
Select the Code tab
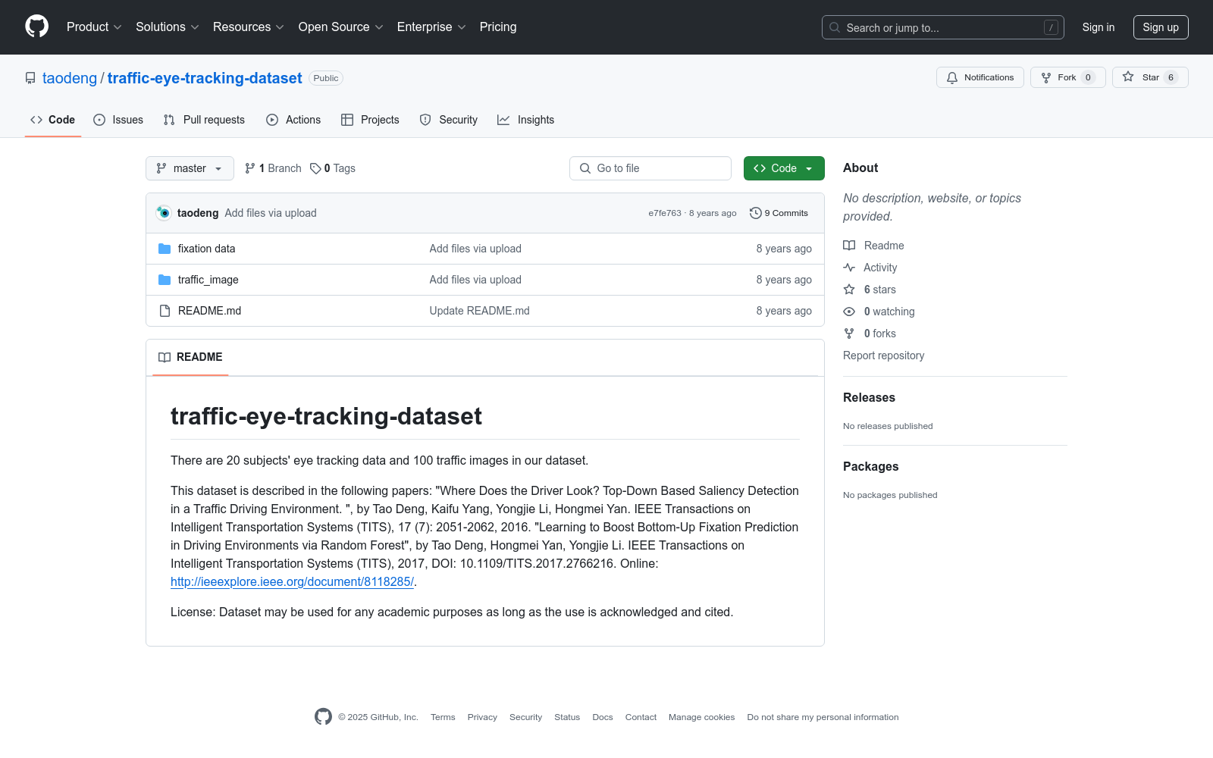pos(53,120)
